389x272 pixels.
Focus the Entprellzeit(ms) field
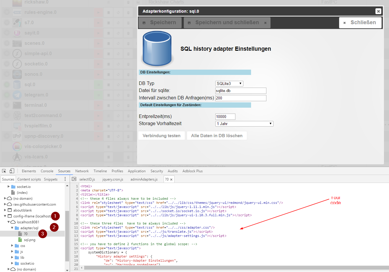pos(225,117)
